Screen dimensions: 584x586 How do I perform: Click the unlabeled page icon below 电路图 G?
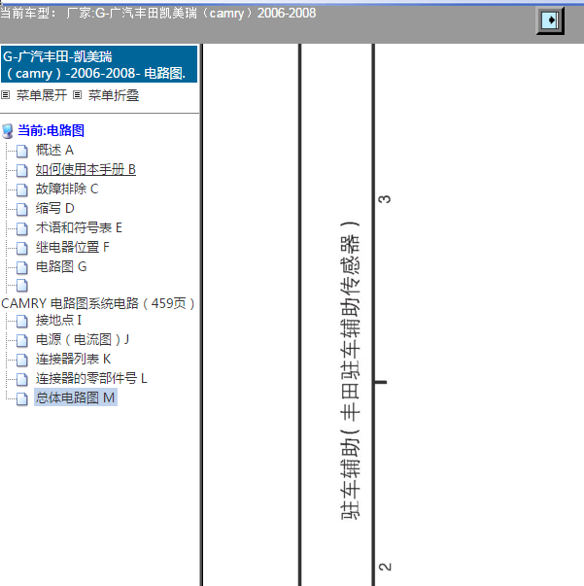click(22, 286)
